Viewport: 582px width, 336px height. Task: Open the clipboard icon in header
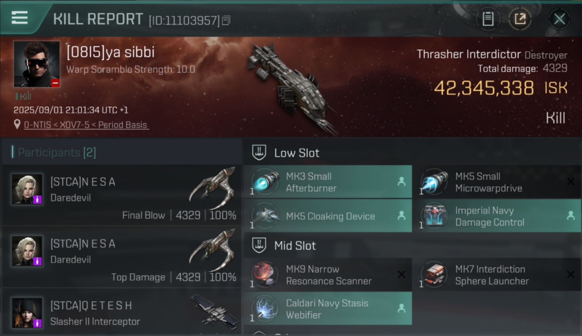pyautogui.click(x=488, y=19)
